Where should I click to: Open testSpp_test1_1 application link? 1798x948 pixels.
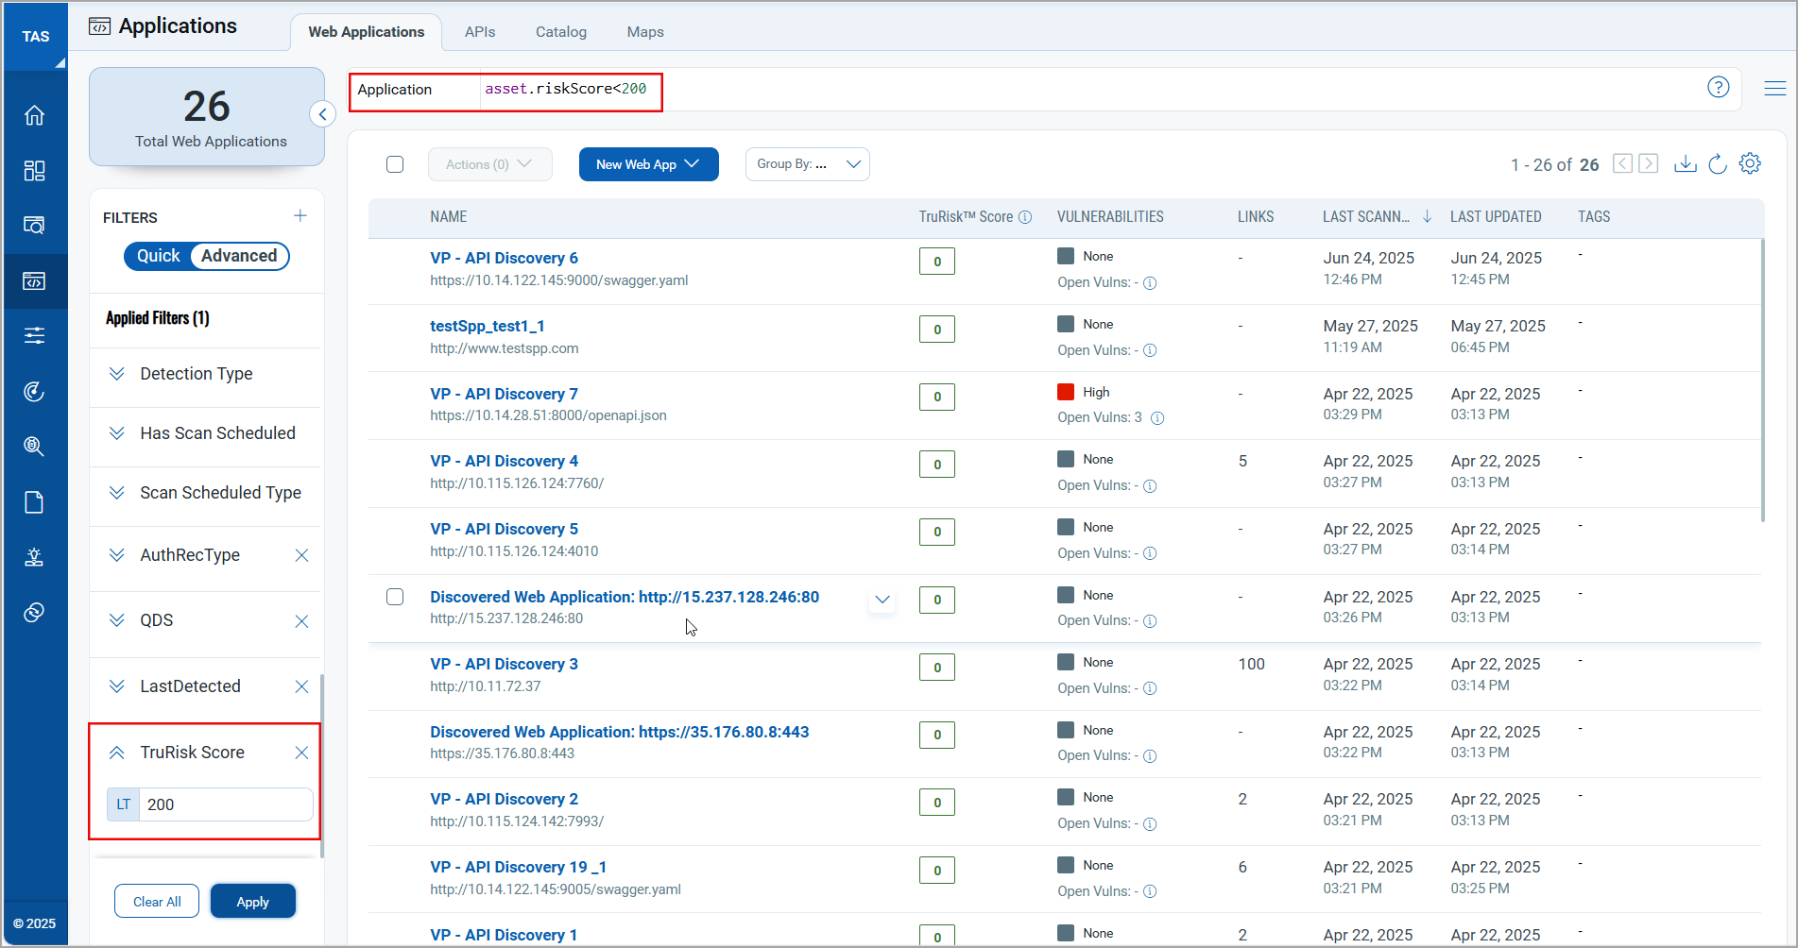pyautogui.click(x=488, y=326)
